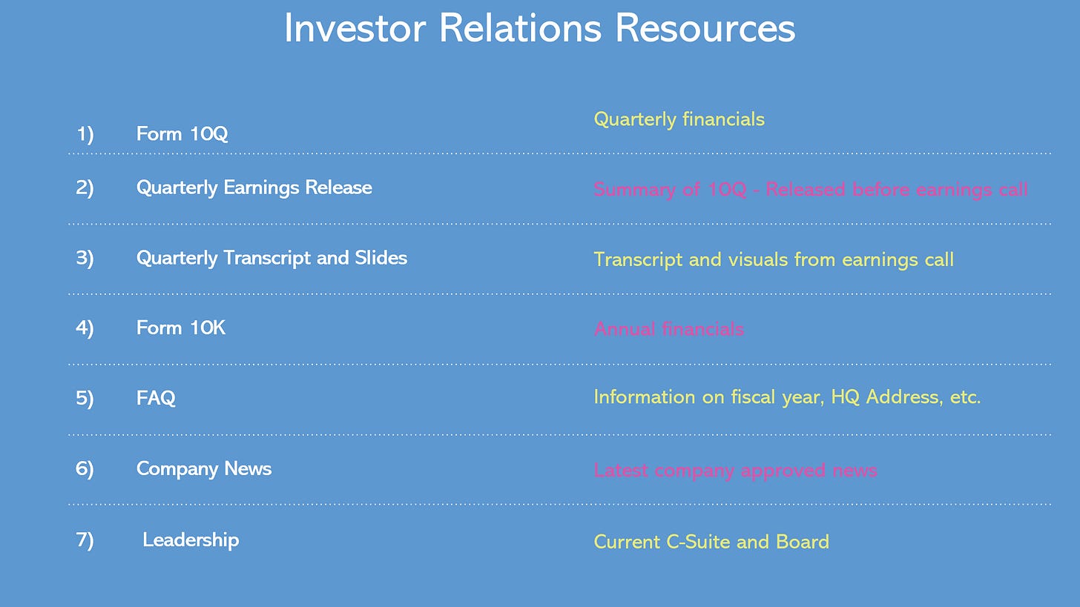This screenshot has width=1080, height=607.
Task: Click the Quarterly financials description
Action: click(x=679, y=119)
